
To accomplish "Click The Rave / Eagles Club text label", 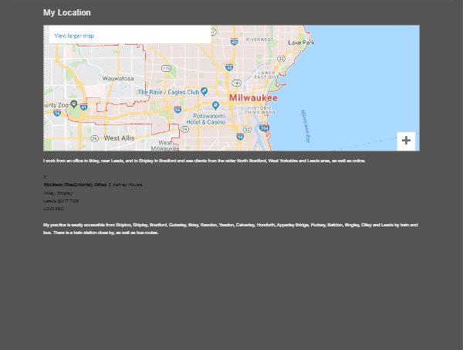I will (x=168, y=92).
